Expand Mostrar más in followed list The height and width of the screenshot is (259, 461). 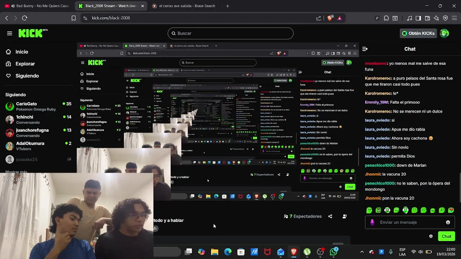click(x=16, y=172)
